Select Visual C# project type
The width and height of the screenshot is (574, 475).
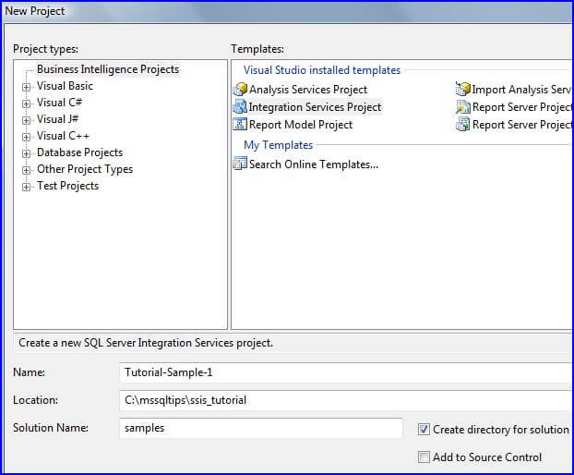coord(59,103)
